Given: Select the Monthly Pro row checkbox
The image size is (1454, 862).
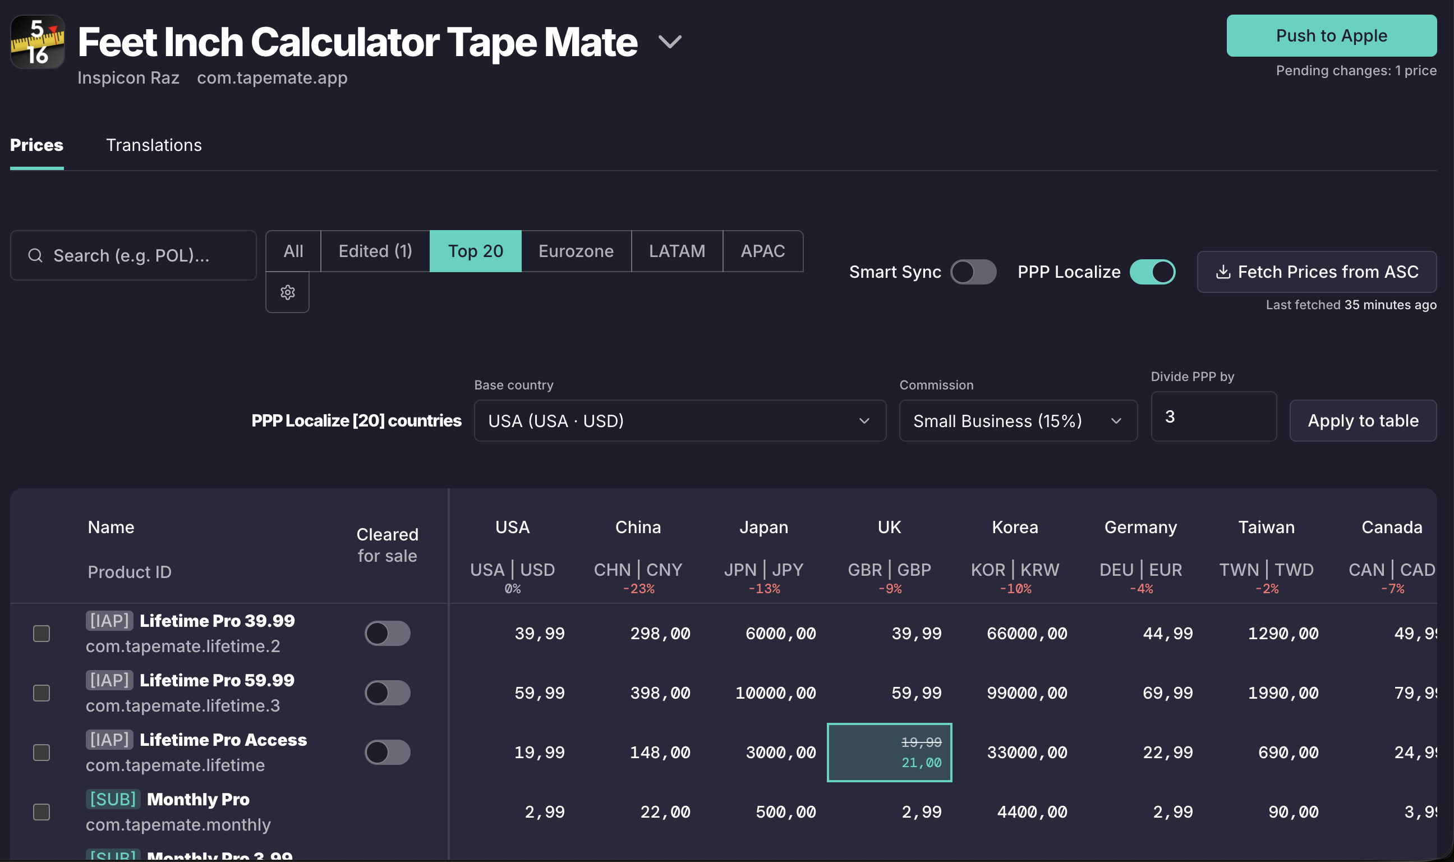Looking at the screenshot, I should pyautogui.click(x=41, y=812).
